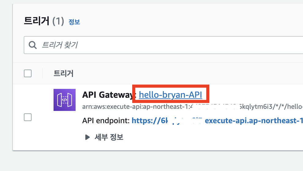Open the API endpoint URL
The height and width of the screenshot is (171, 303).
click(217, 121)
